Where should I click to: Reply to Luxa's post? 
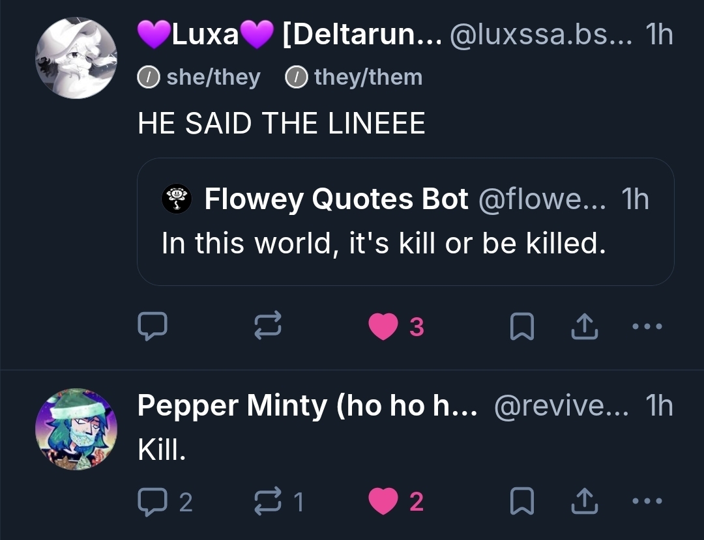[x=153, y=326]
